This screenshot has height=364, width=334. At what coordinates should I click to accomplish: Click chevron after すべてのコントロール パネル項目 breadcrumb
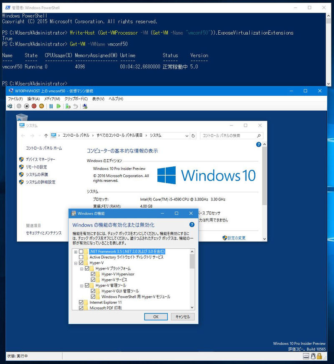pos(146,135)
